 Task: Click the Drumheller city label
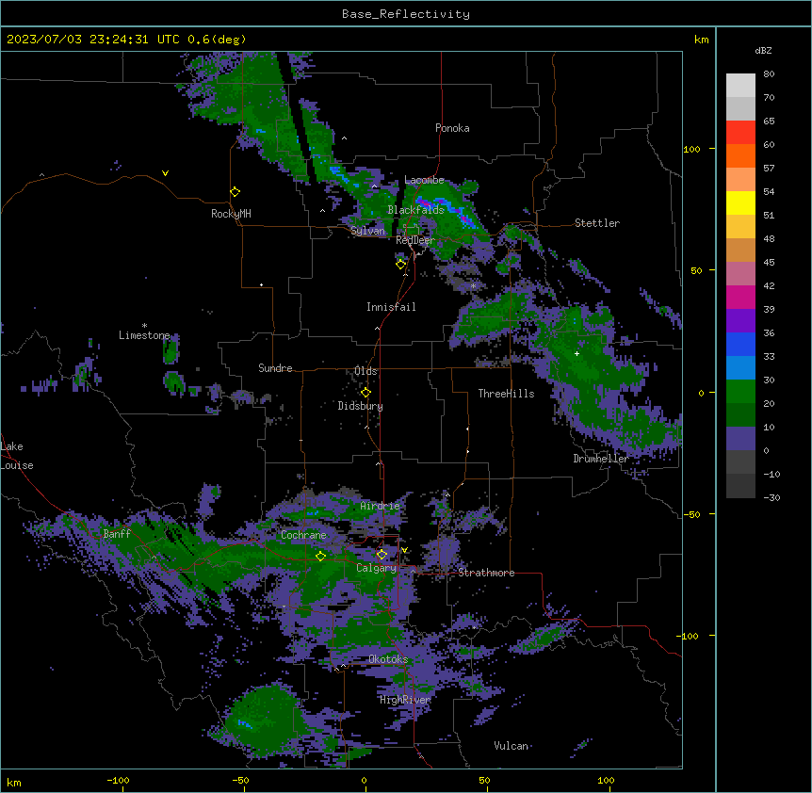coord(601,459)
